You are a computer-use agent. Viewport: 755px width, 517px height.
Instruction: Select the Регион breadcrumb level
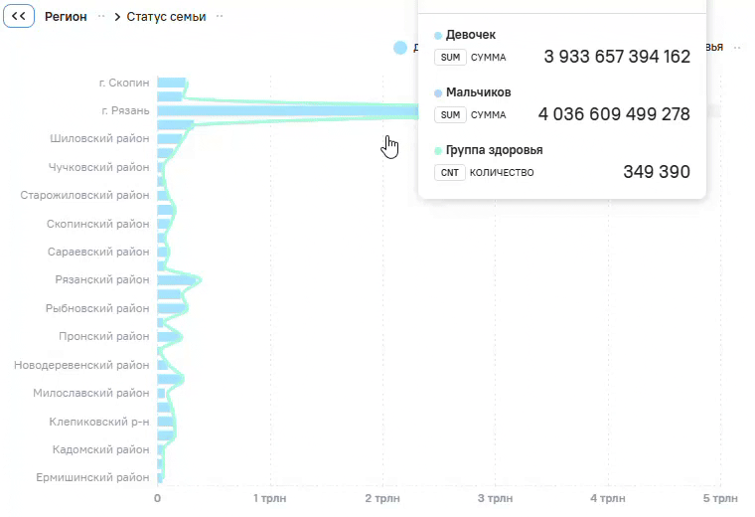(x=66, y=17)
